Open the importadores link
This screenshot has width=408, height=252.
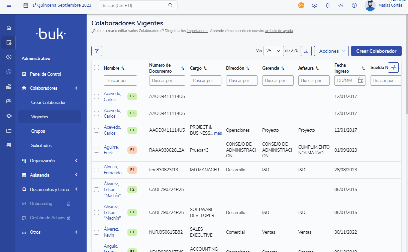[197, 31]
